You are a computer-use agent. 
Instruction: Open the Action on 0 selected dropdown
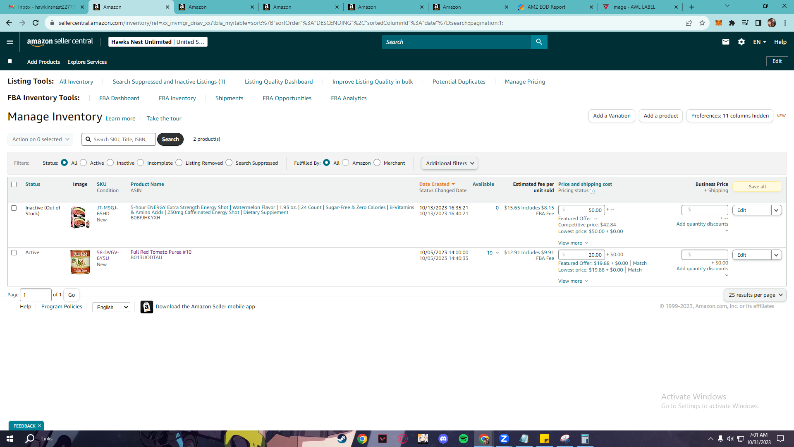pos(41,139)
